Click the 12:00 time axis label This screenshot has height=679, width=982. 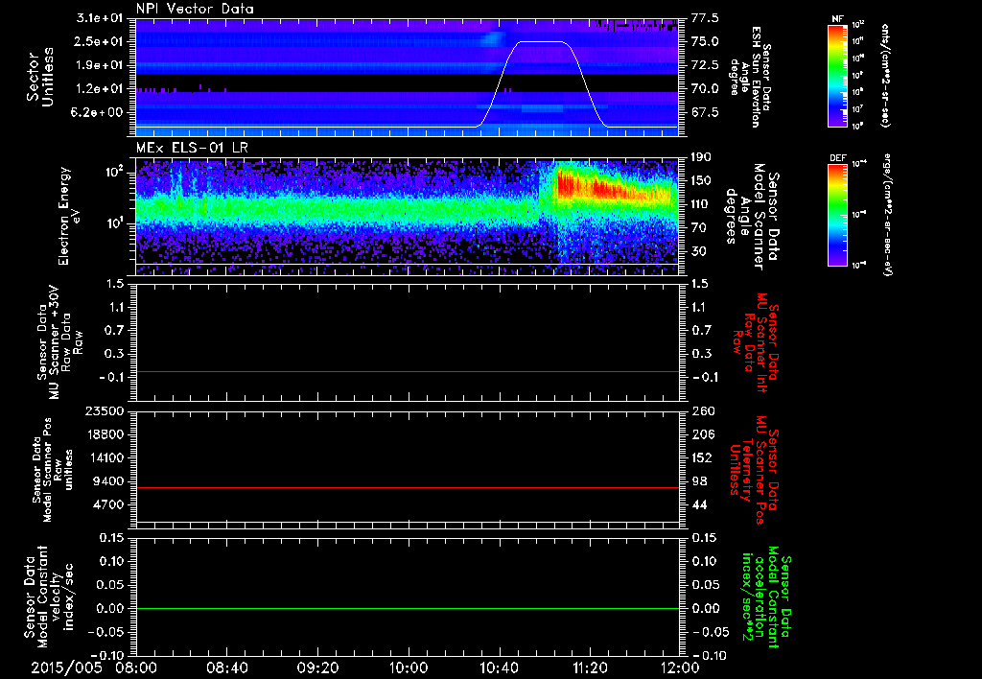pos(680,667)
